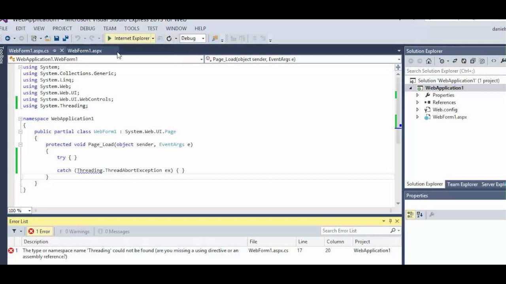This screenshot has height=284, width=506.
Task: Open the PROJECT menu
Action: pyautogui.click(x=62, y=28)
